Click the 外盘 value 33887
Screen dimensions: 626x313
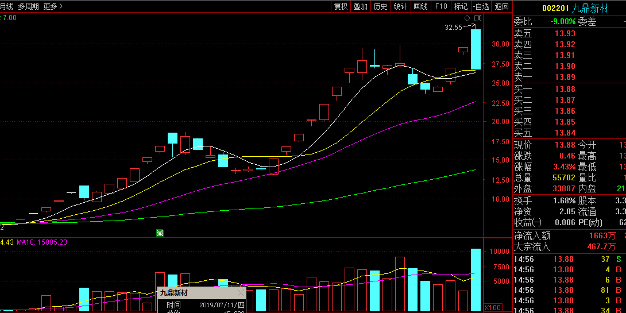pos(564,188)
